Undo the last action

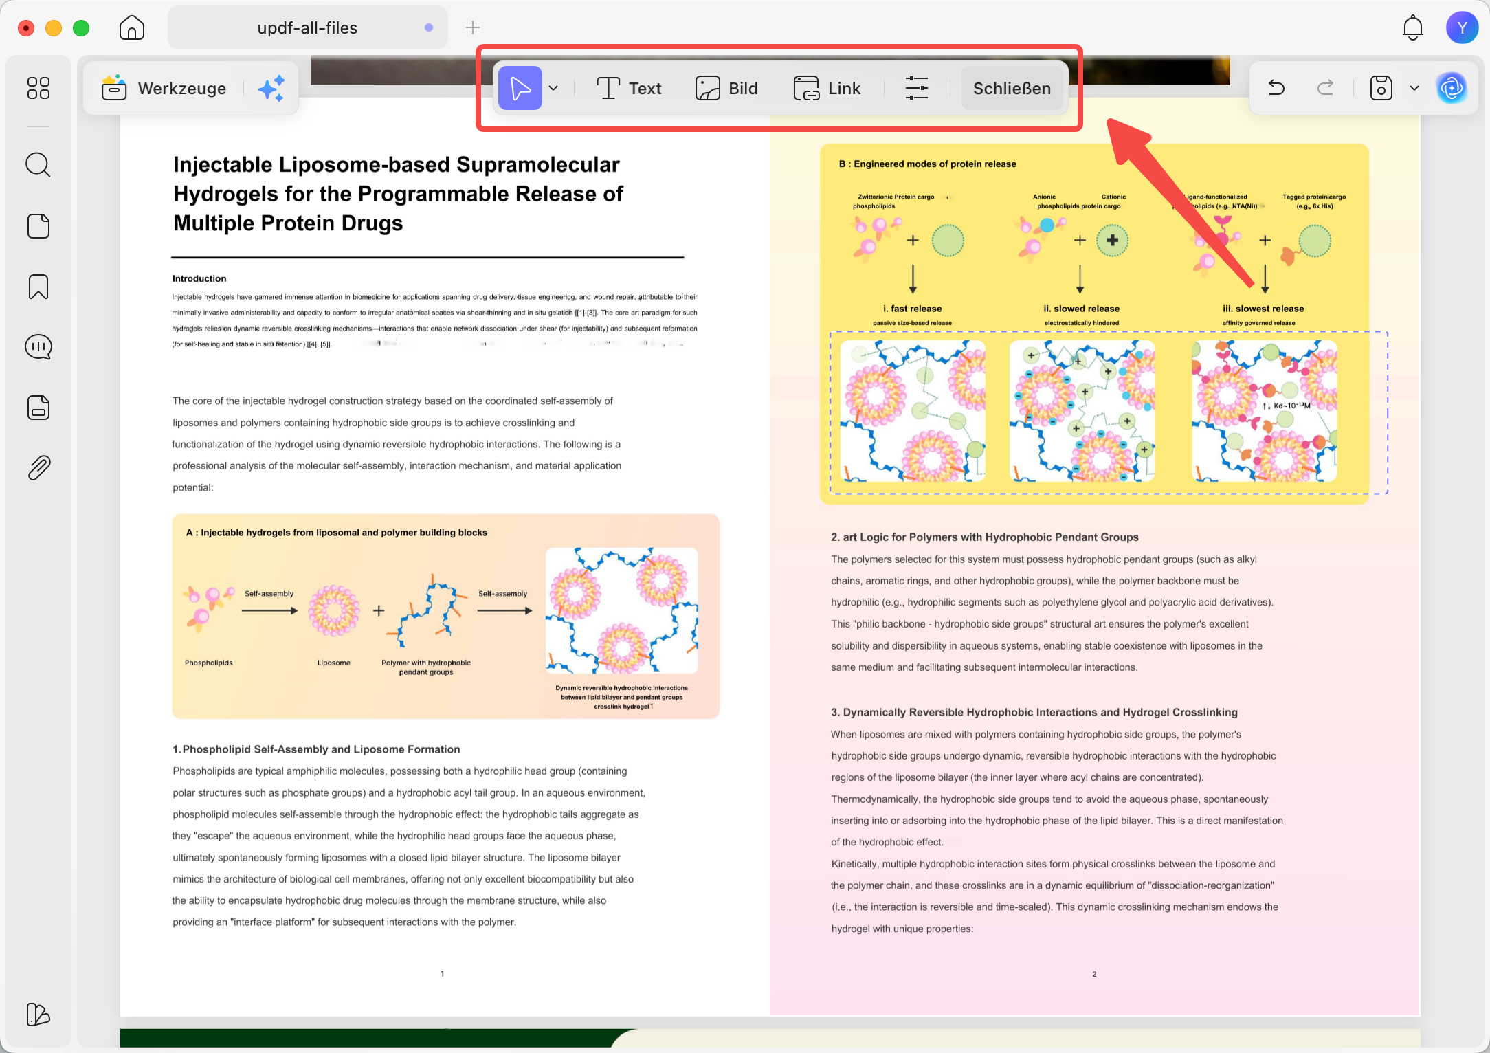coord(1276,88)
